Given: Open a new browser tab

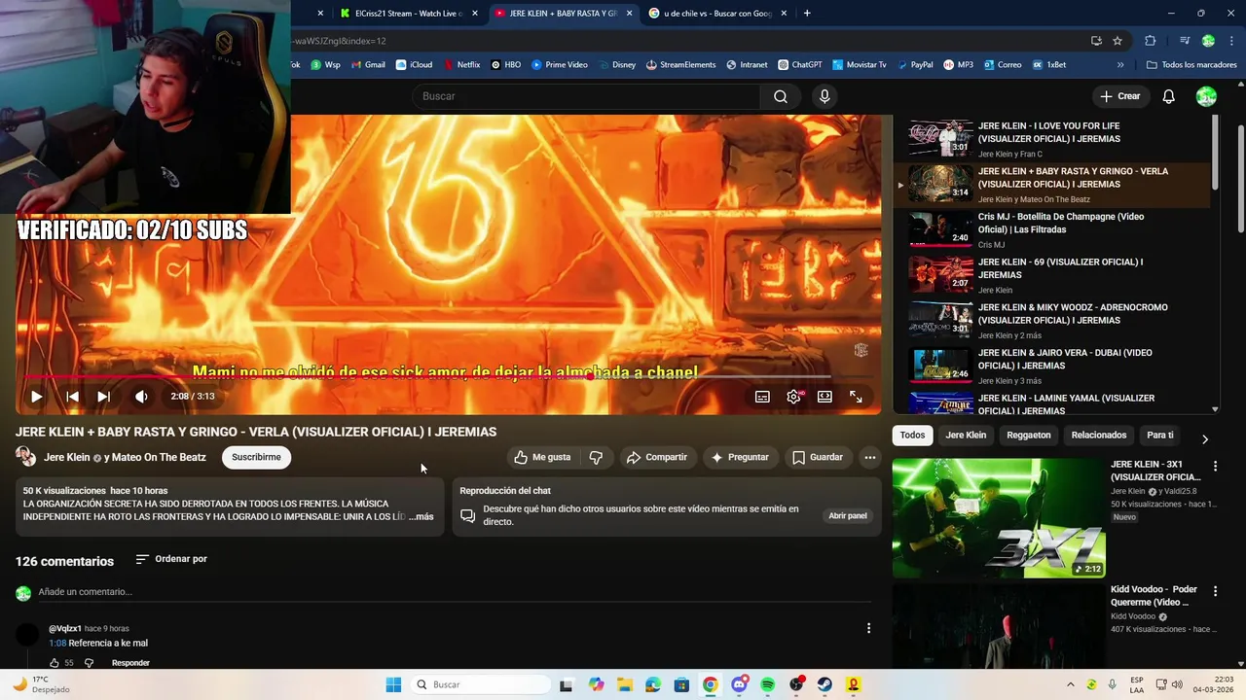Looking at the screenshot, I should click(x=807, y=14).
